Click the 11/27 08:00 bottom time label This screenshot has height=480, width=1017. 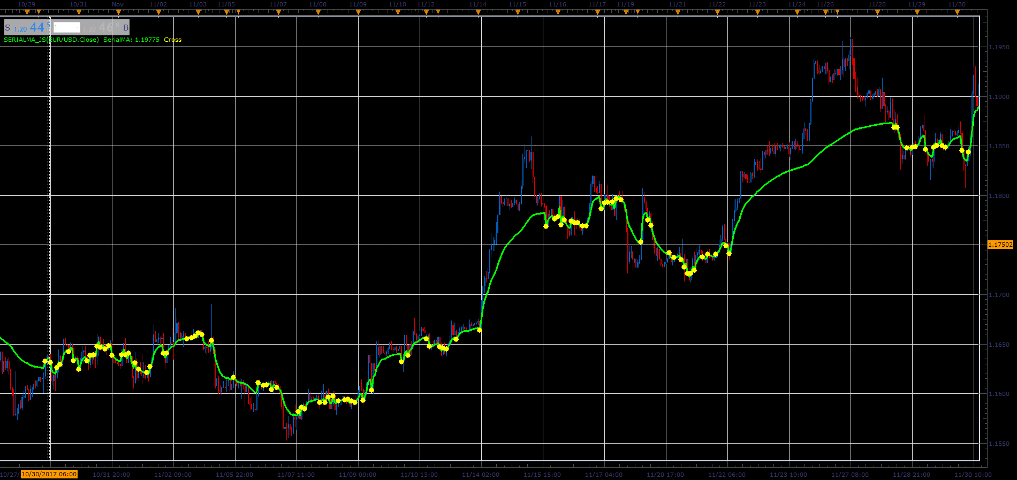pyautogui.click(x=850, y=475)
